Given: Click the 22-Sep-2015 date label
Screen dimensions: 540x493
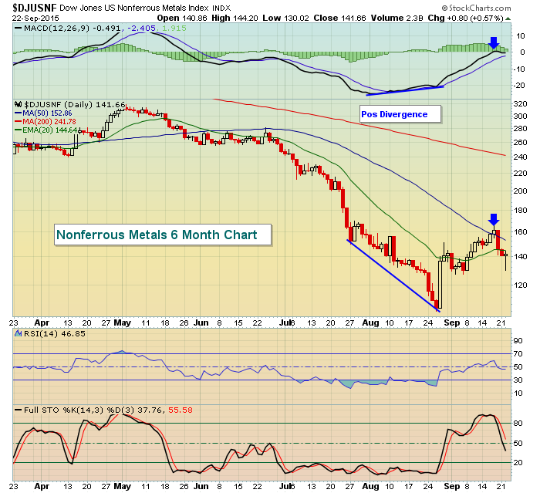Looking at the screenshot, I should (x=35, y=19).
